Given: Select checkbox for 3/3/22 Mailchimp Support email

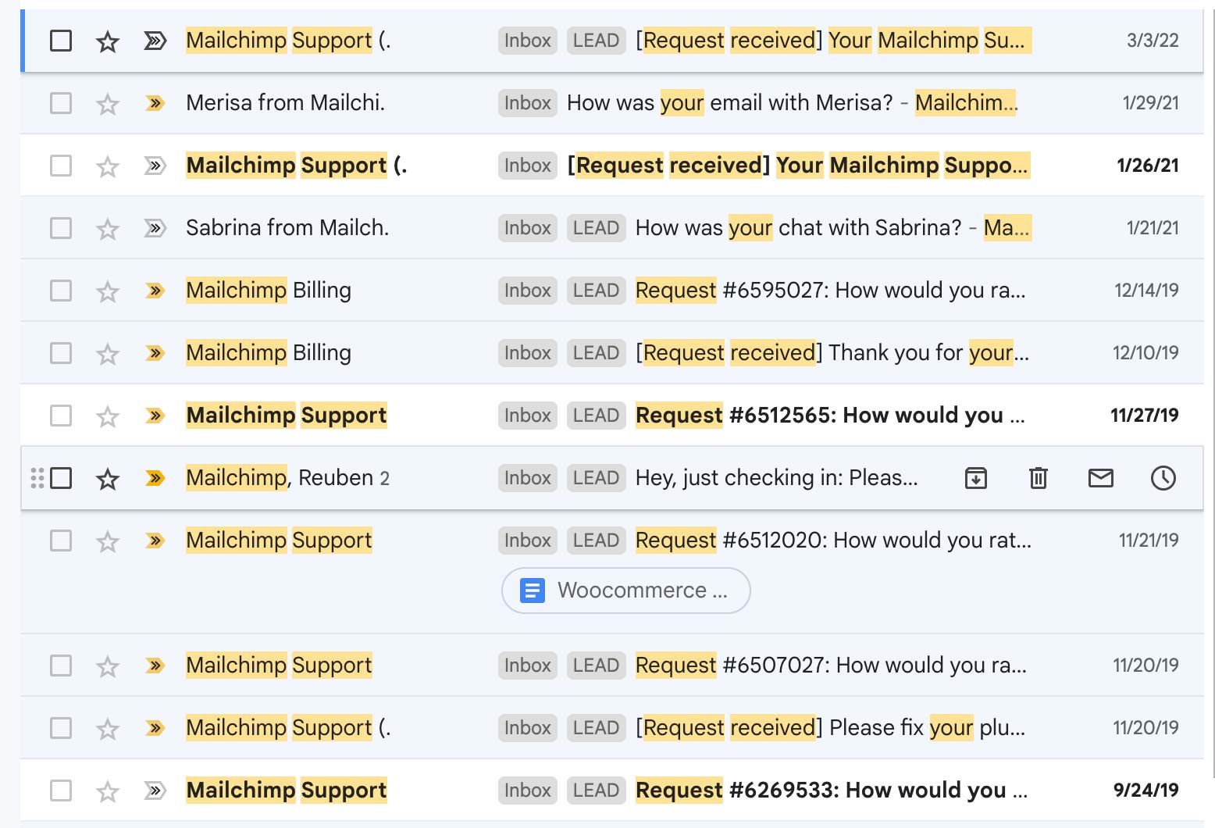Looking at the screenshot, I should (x=61, y=40).
